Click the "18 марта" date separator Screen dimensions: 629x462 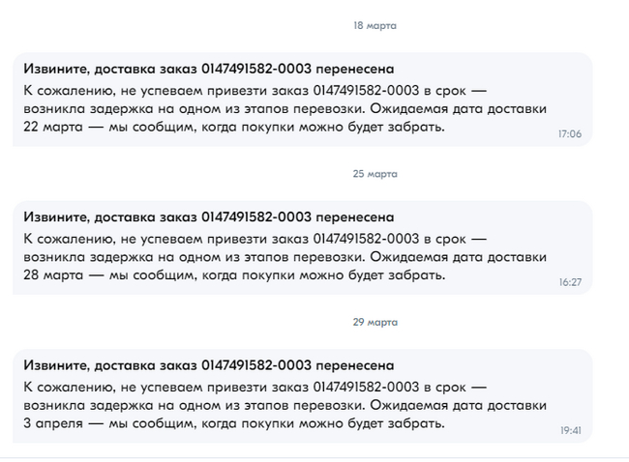pyautogui.click(x=374, y=26)
